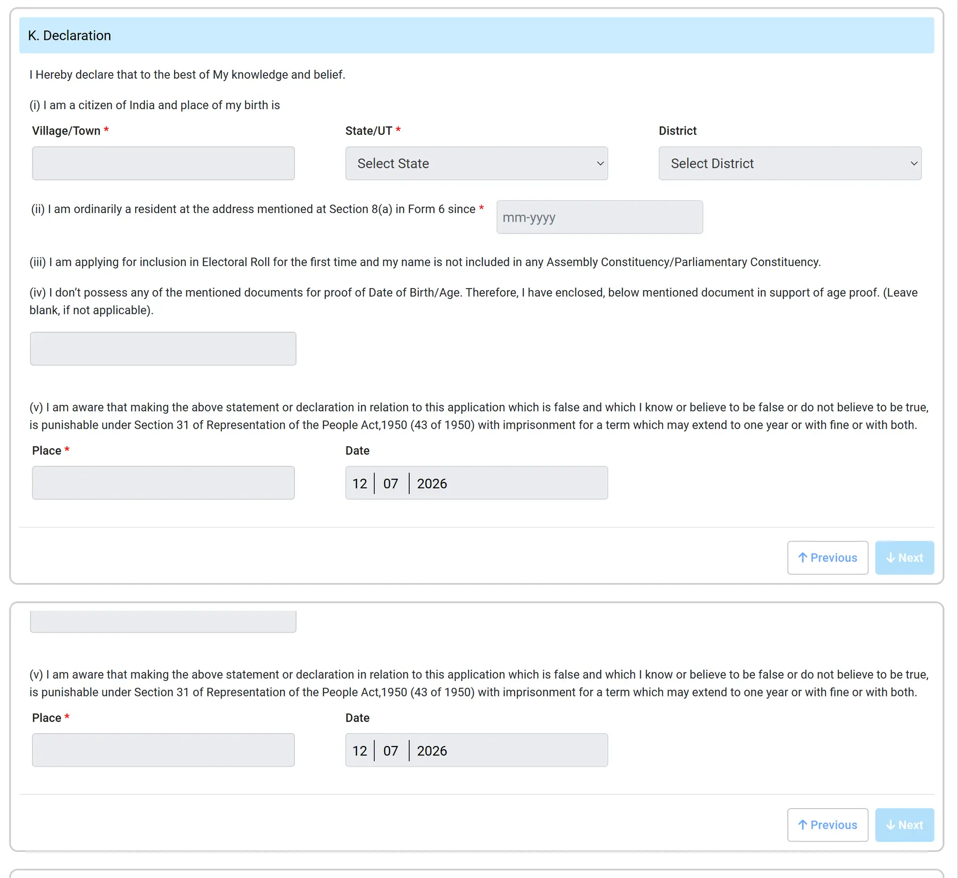The image size is (958, 878).
Task: Click the Date label in the K. Declaration card
Action: pyautogui.click(x=357, y=451)
